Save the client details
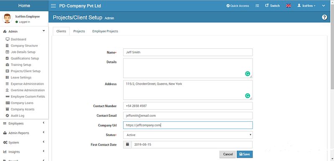334x161 pixels. click(245, 154)
